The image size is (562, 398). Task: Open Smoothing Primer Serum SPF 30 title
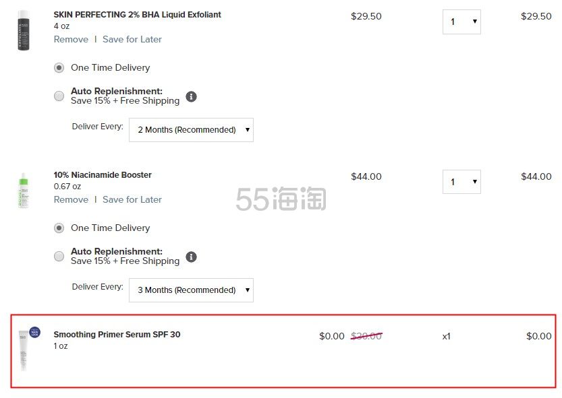coord(117,334)
